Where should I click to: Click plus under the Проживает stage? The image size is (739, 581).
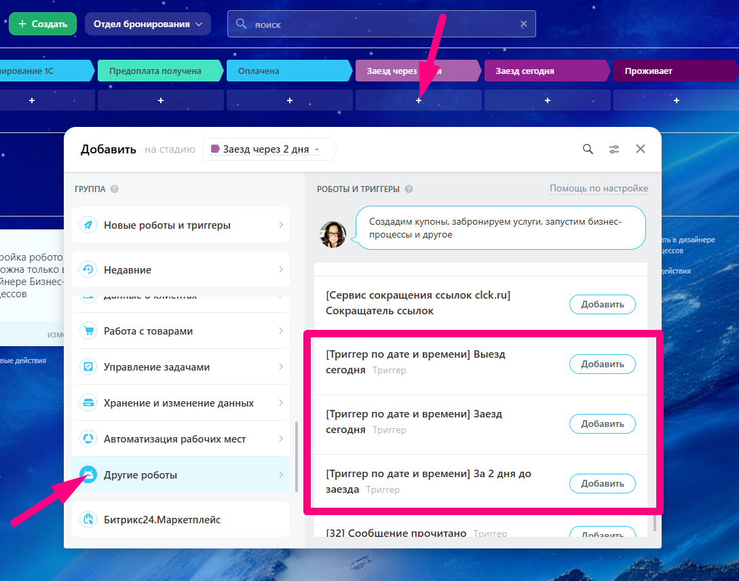pos(676,100)
